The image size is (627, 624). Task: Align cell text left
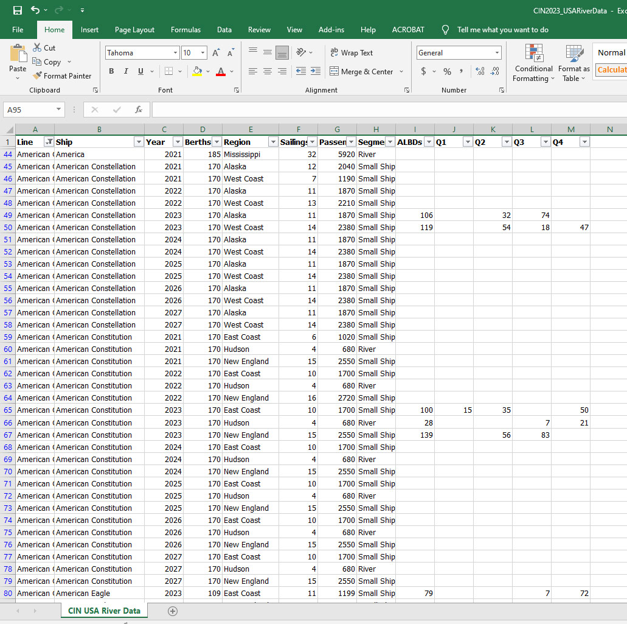253,71
